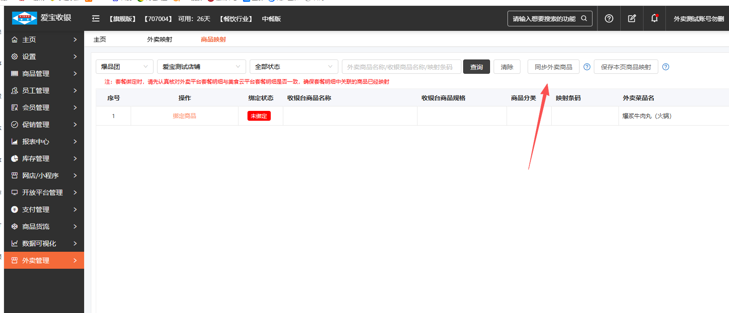Image resolution: width=729 pixels, height=313 pixels.
Task: Open the 爱宝测试店铺 store dropdown
Action: (201, 67)
